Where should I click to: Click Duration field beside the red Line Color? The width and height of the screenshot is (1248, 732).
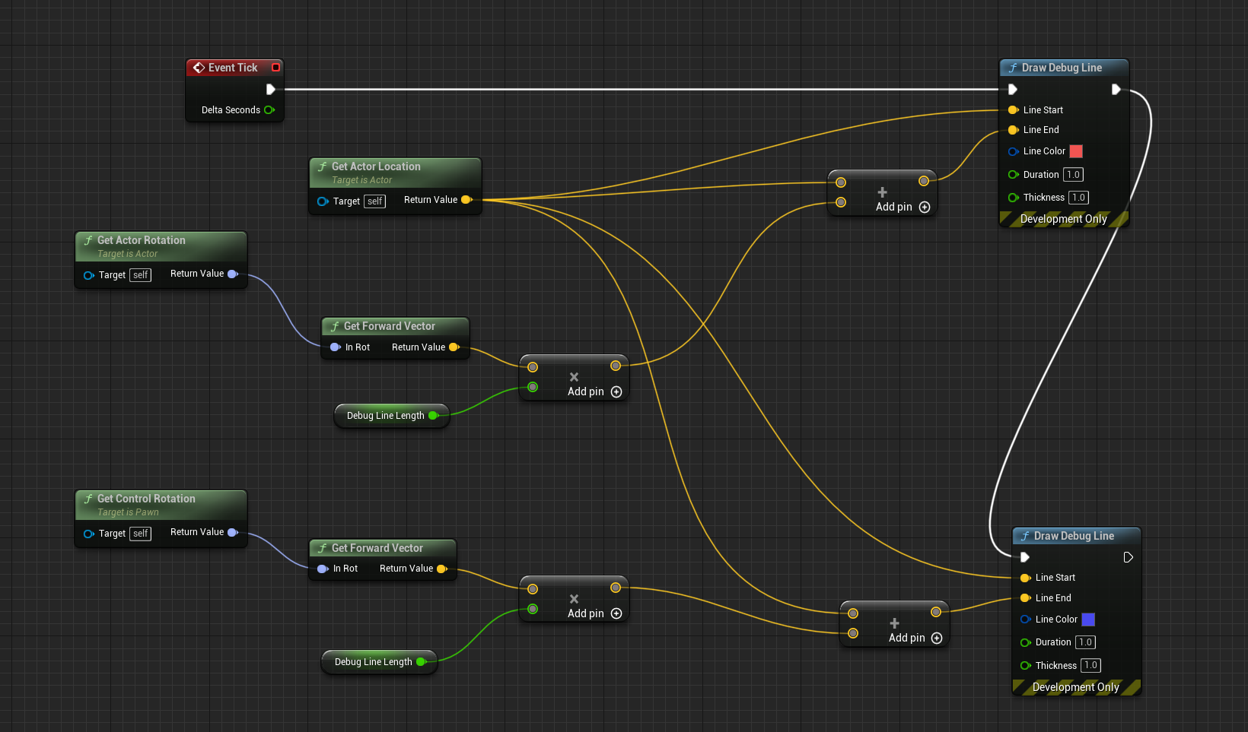click(1073, 175)
